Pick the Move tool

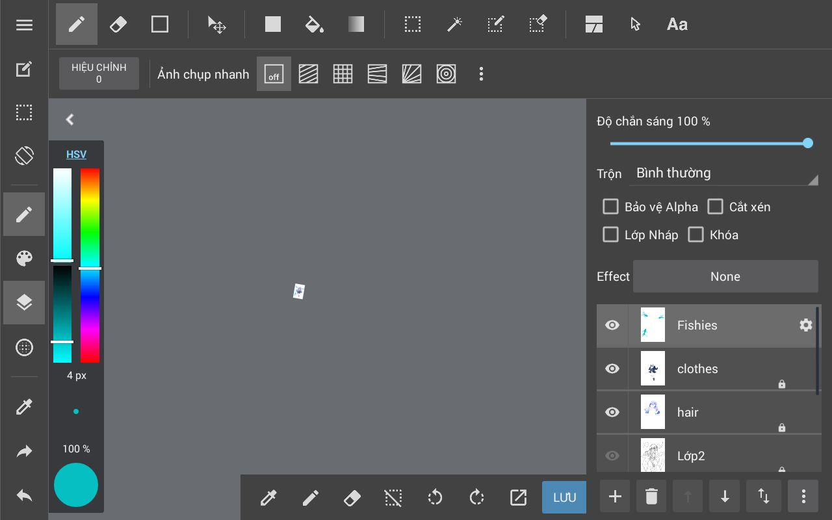216,25
